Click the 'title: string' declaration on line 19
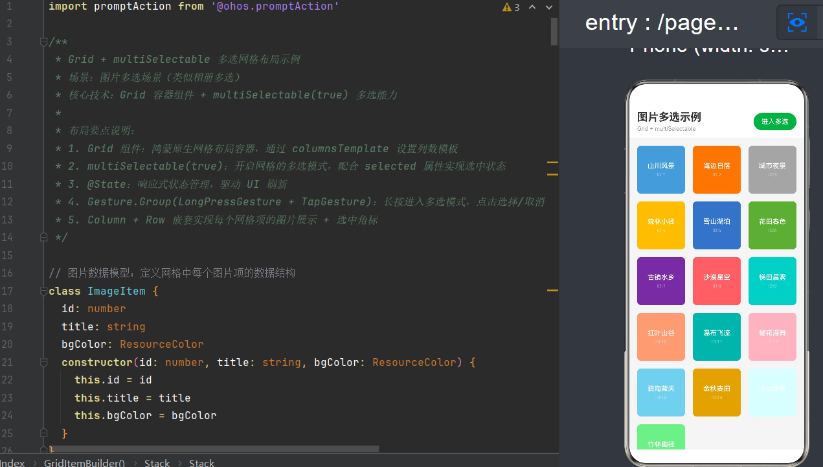Image resolution: width=823 pixels, height=467 pixels. point(104,326)
